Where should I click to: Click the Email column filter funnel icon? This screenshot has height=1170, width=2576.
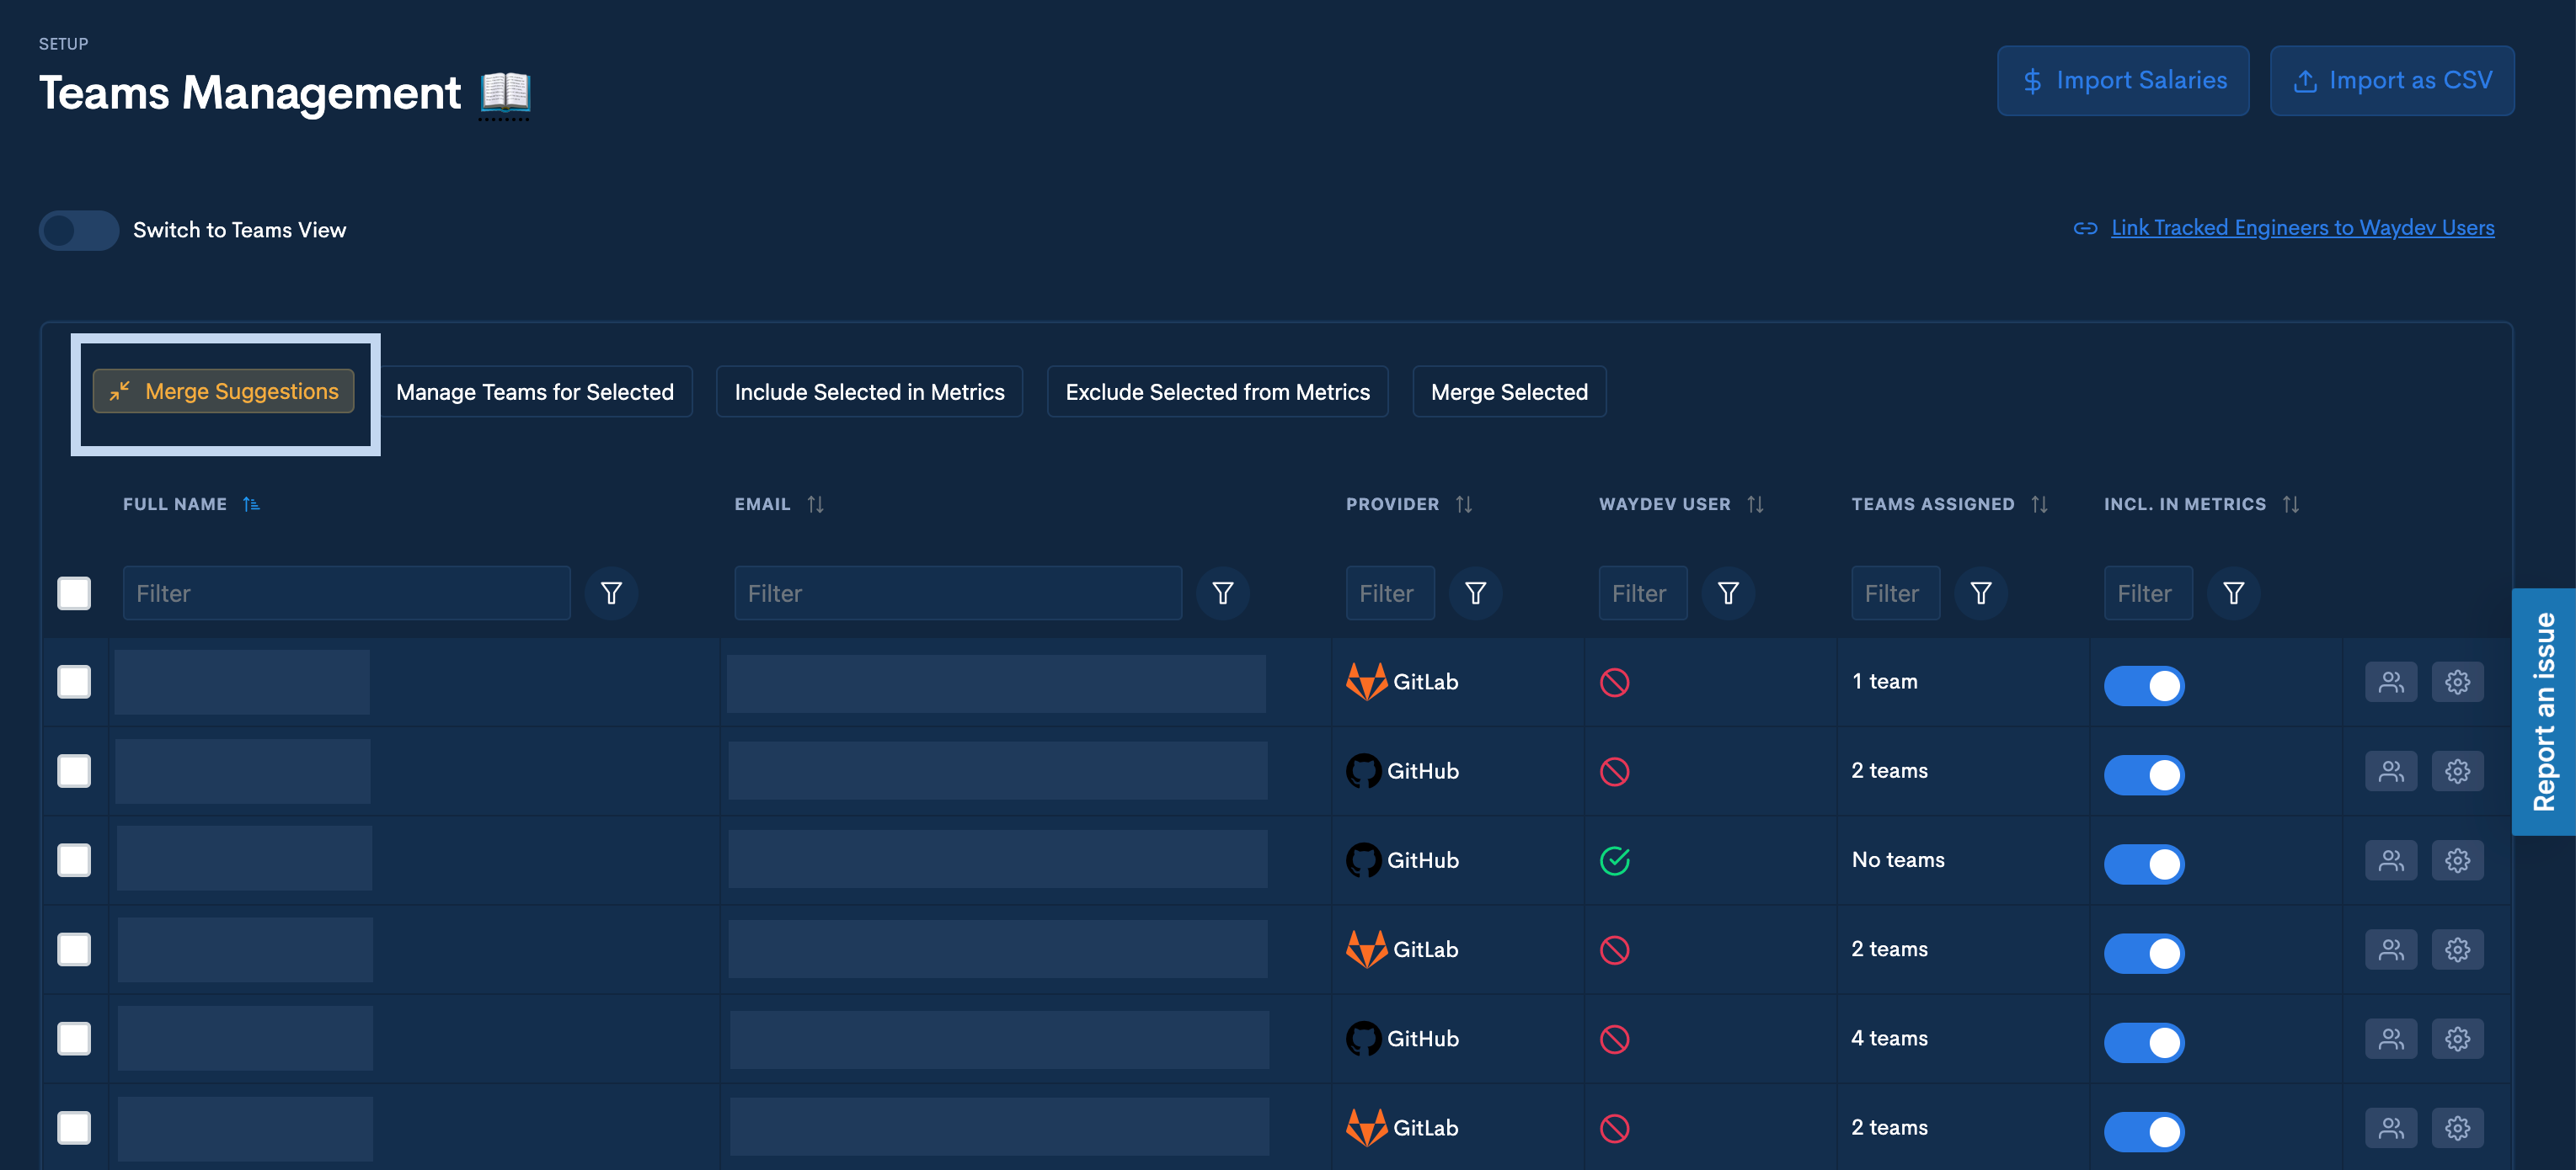click(1222, 593)
